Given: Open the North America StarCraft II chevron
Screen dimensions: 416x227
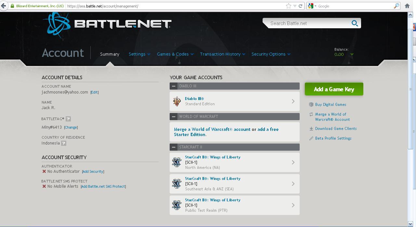Looking at the screenshot, I should [293, 162].
